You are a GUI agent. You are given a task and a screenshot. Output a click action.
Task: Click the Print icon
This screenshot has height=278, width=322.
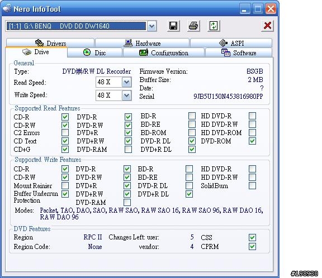[193, 26]
